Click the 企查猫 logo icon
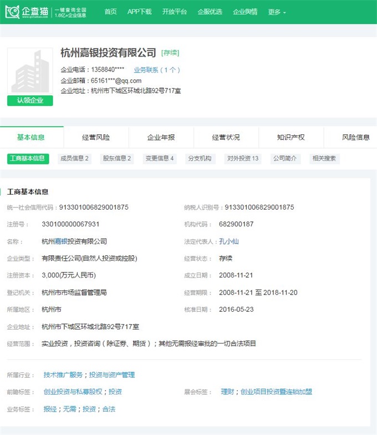This screenshot has height=435, width=377. 13,12
